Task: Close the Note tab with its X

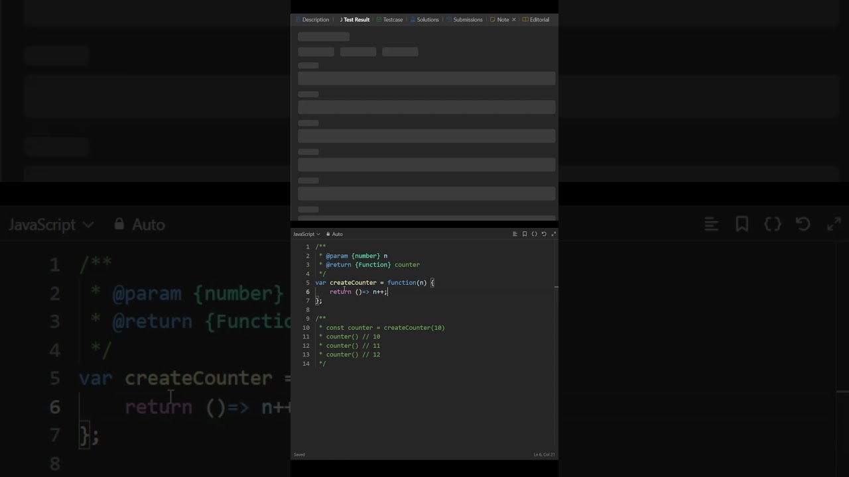Action: click(x=513, y=20)
